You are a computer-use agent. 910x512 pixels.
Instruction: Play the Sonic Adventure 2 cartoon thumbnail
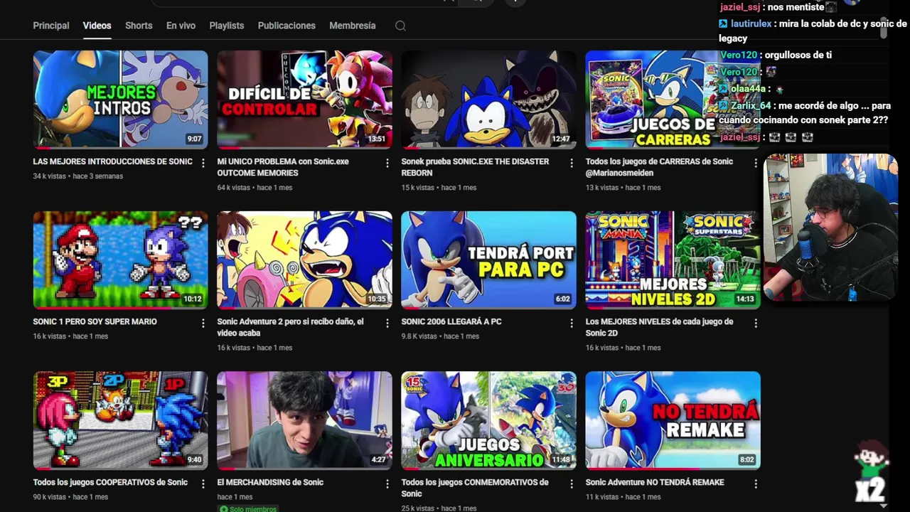(304, 260)
